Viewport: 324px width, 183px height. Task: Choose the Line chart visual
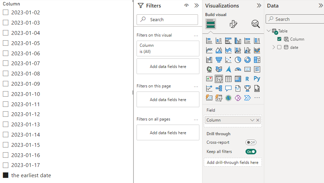coord(209,50)
